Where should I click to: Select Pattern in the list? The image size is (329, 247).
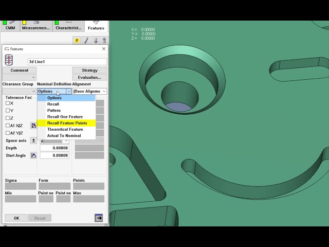[x=66, y=111]
